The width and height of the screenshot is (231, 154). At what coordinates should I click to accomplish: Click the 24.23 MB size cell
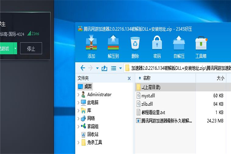point(215,121)
